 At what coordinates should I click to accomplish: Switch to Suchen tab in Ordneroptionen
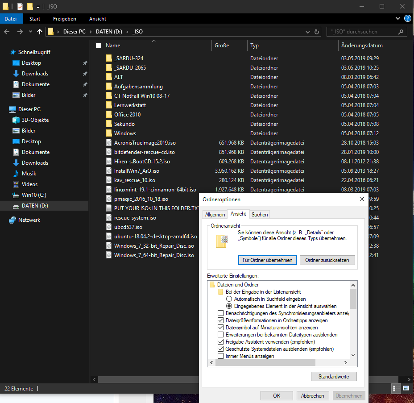tap(260, 215)
